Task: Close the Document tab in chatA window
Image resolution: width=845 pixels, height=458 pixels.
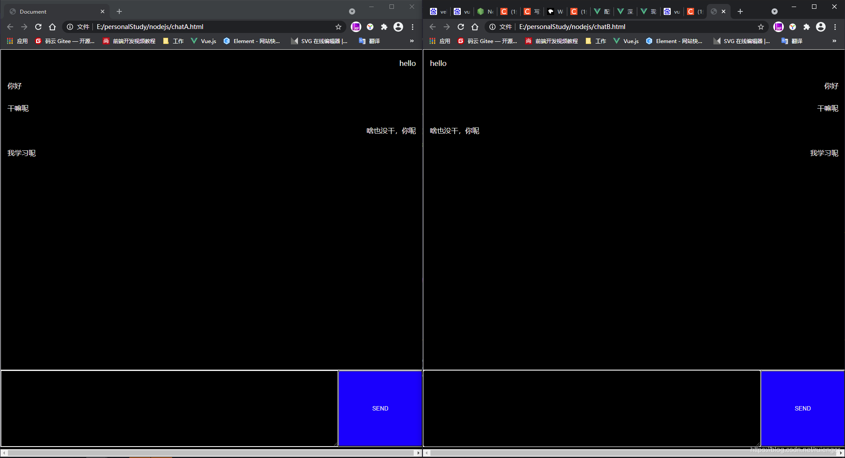Action: click(x=103, y=11)
